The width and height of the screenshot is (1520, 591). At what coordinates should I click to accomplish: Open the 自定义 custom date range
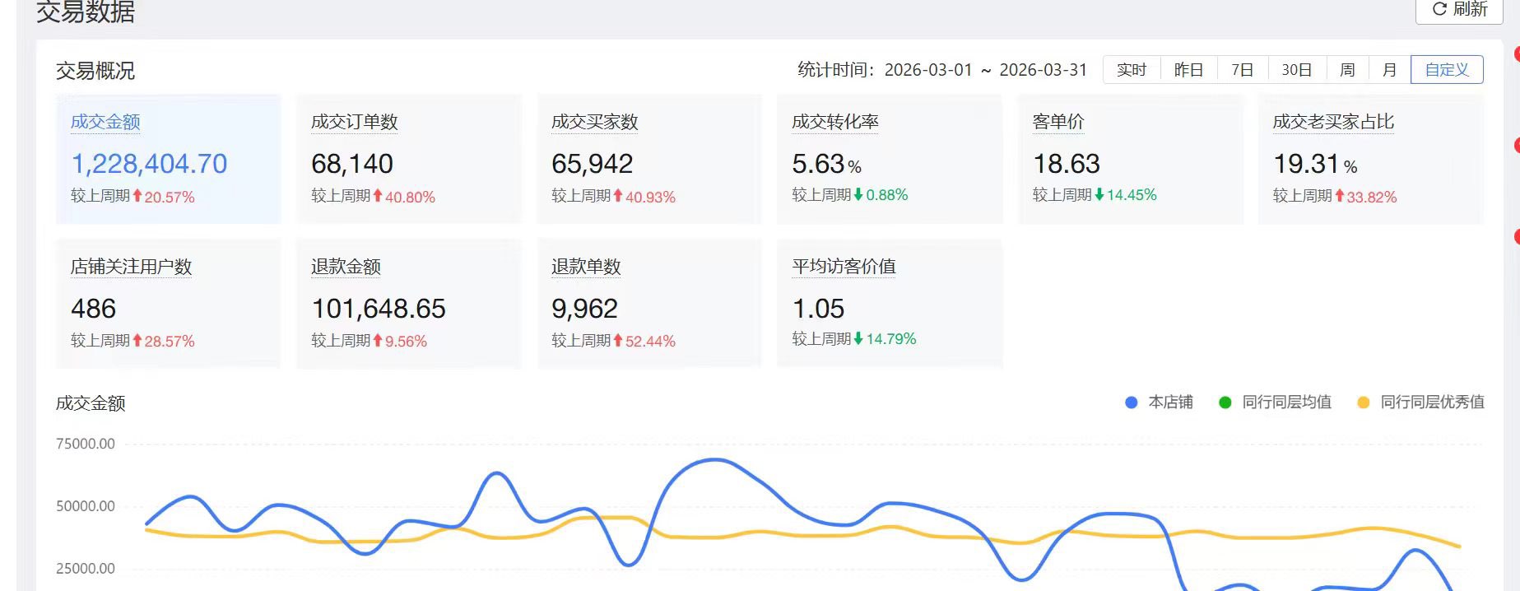click(x=1447, y=70)
